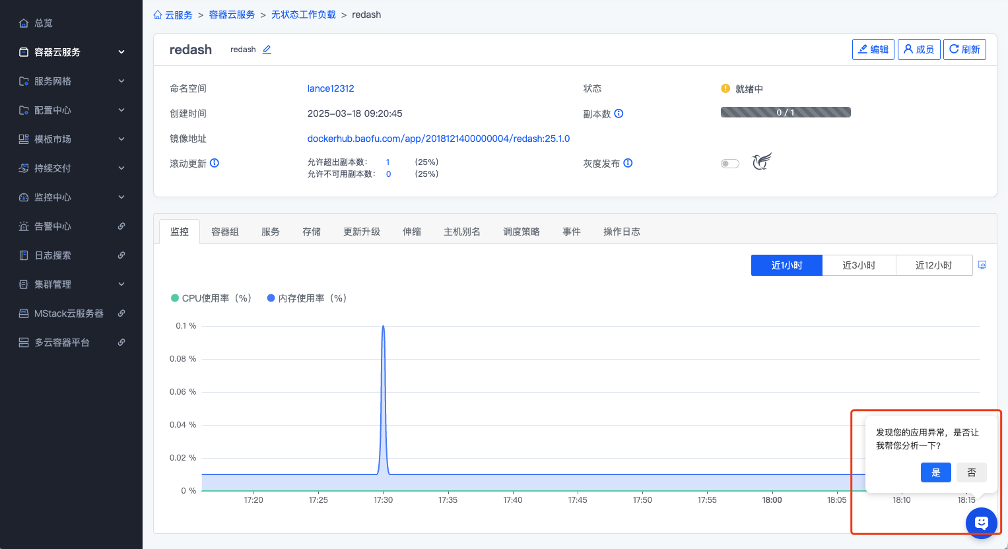Open the 存储 tab

pos(312,232)
